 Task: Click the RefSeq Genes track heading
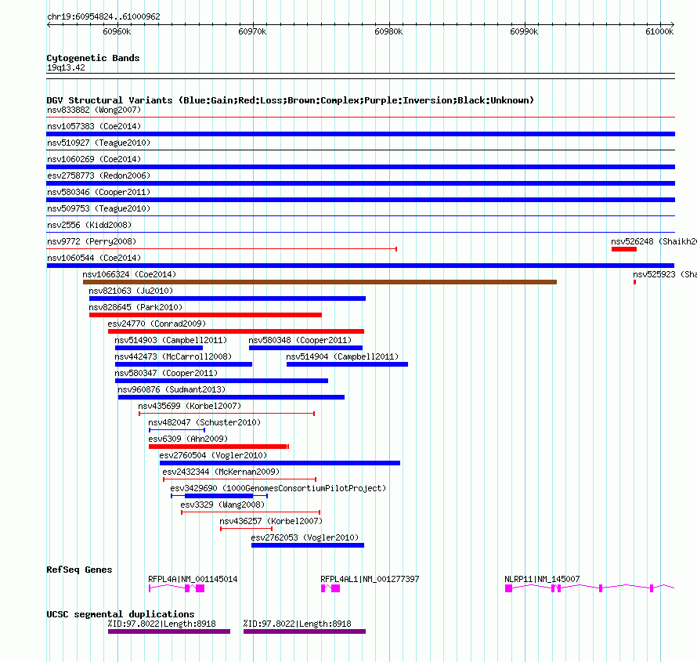pyautogui.click(x=79, y=570)
